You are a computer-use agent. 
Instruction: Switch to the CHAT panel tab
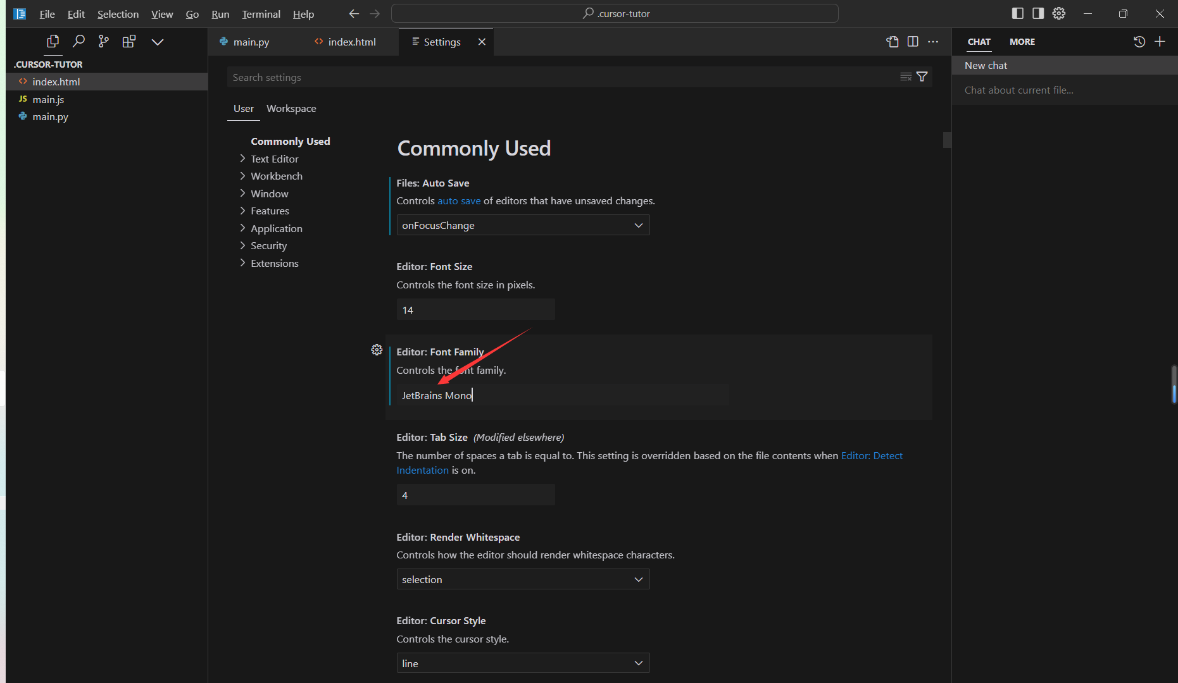(x=979, y=42)
